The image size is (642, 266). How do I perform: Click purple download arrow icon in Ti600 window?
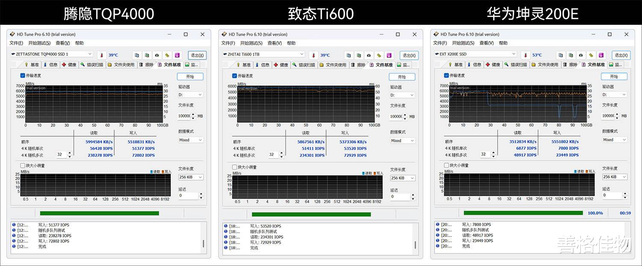(389, 55)
